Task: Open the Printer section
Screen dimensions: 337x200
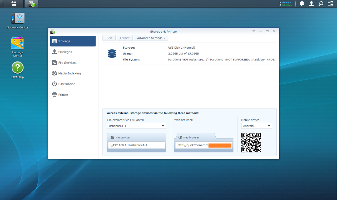Action: pos(73,95)
